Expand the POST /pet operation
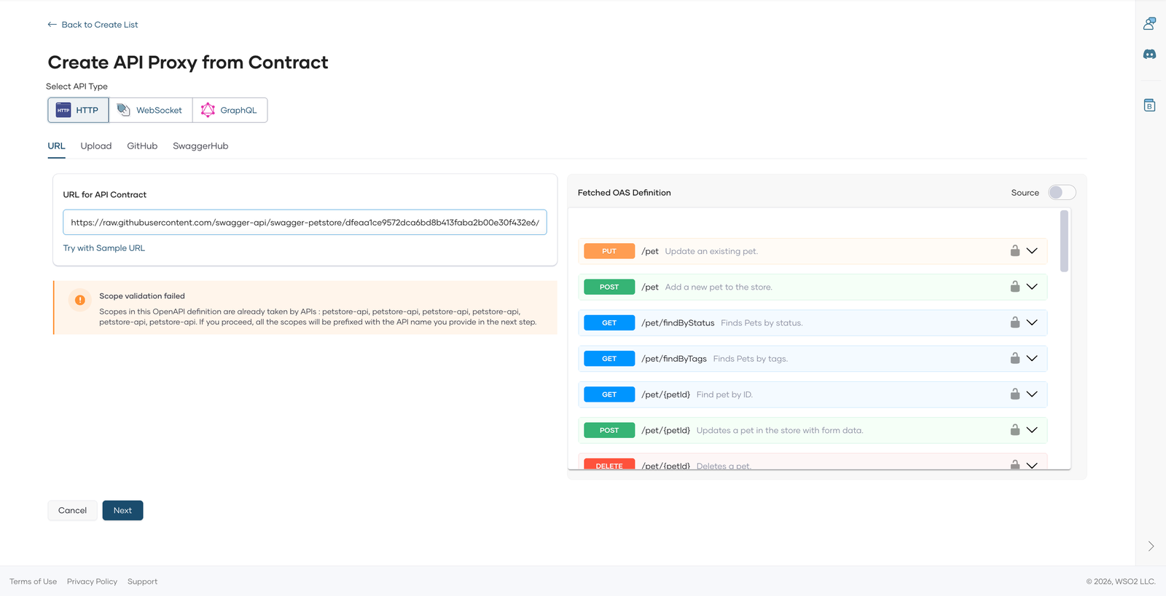This screenshot has height=596, width=1166. tap(1032, 287)
